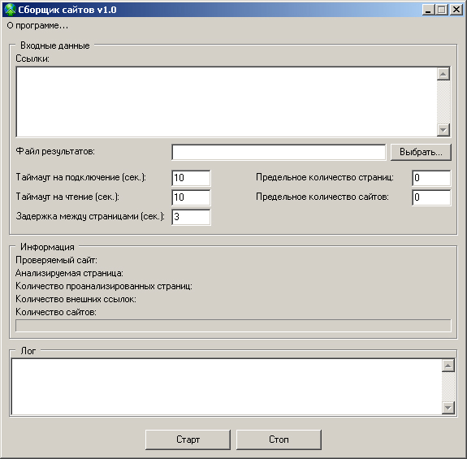Viewport: 467px width, 459px height.
Task: Click "Предельное количество сайтов:" label
Action: pos(322,197)
